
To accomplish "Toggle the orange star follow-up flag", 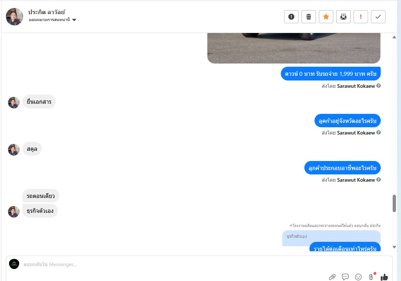I will click(x=326, y=17).
